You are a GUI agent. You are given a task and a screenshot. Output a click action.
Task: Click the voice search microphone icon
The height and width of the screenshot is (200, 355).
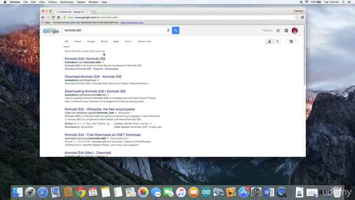(168, 31)
